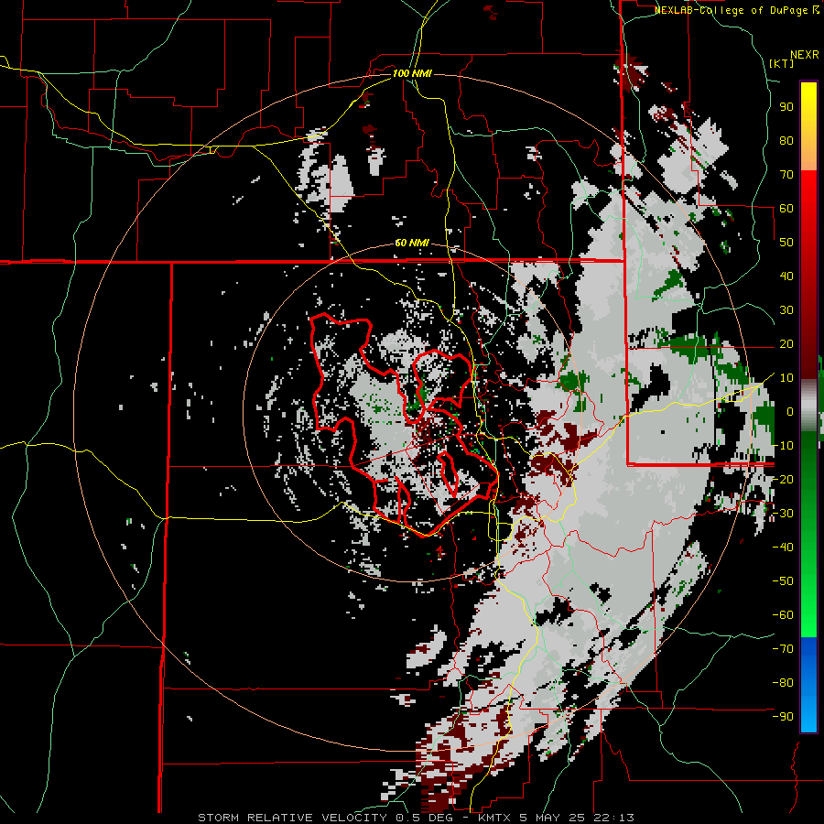The image size is (824, 824).
Task: Click the 50 NMI range ring label
Action: coord(412,243)
